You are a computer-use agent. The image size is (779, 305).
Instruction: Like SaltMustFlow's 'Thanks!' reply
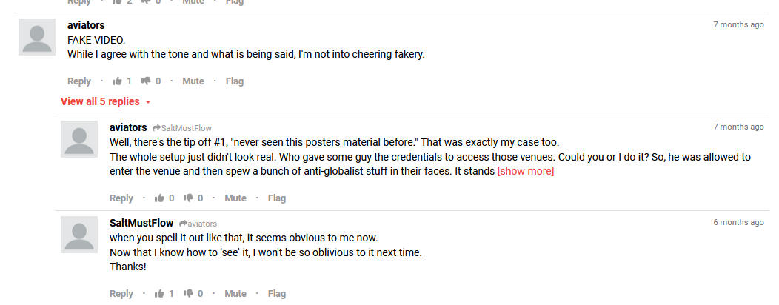159,294
